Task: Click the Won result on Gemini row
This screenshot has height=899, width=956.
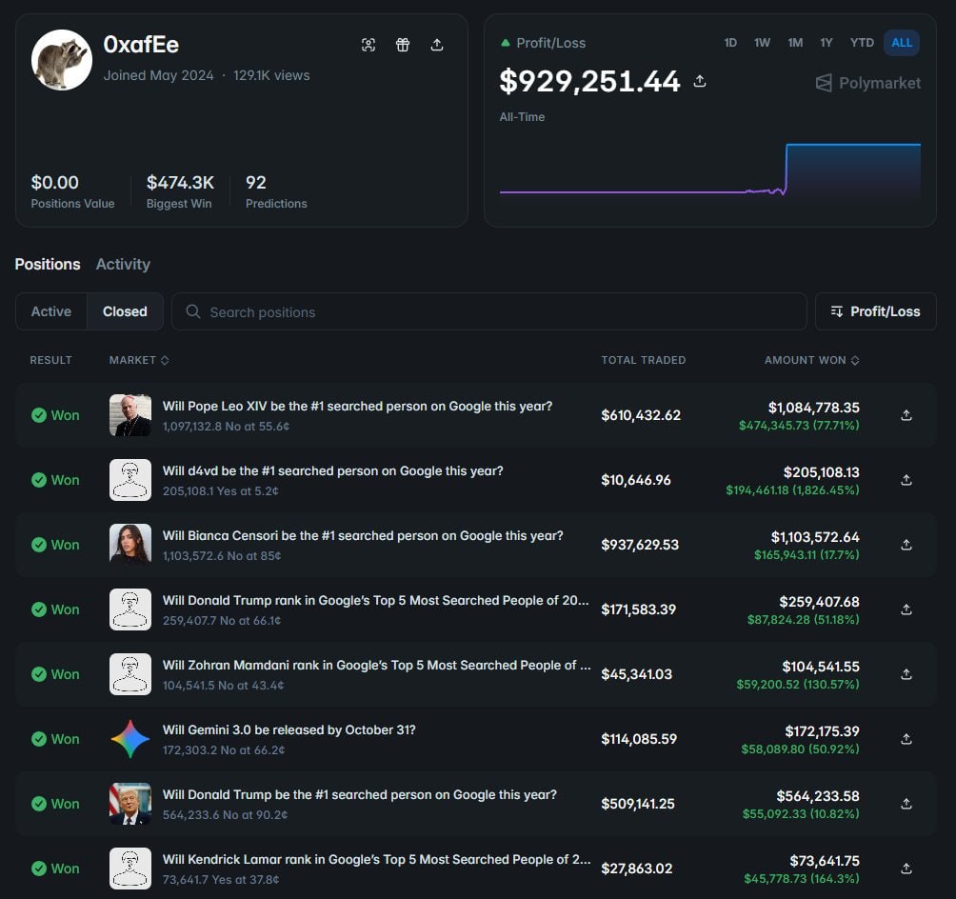Action: 55,739
